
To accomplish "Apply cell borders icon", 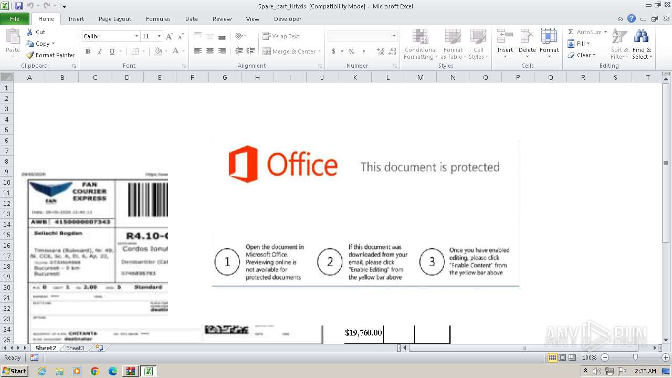I will click(x=135, y=51).
